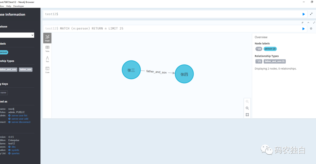Restore the Neo4j Browser window size
316x164 pixels.
coord(312,2)
